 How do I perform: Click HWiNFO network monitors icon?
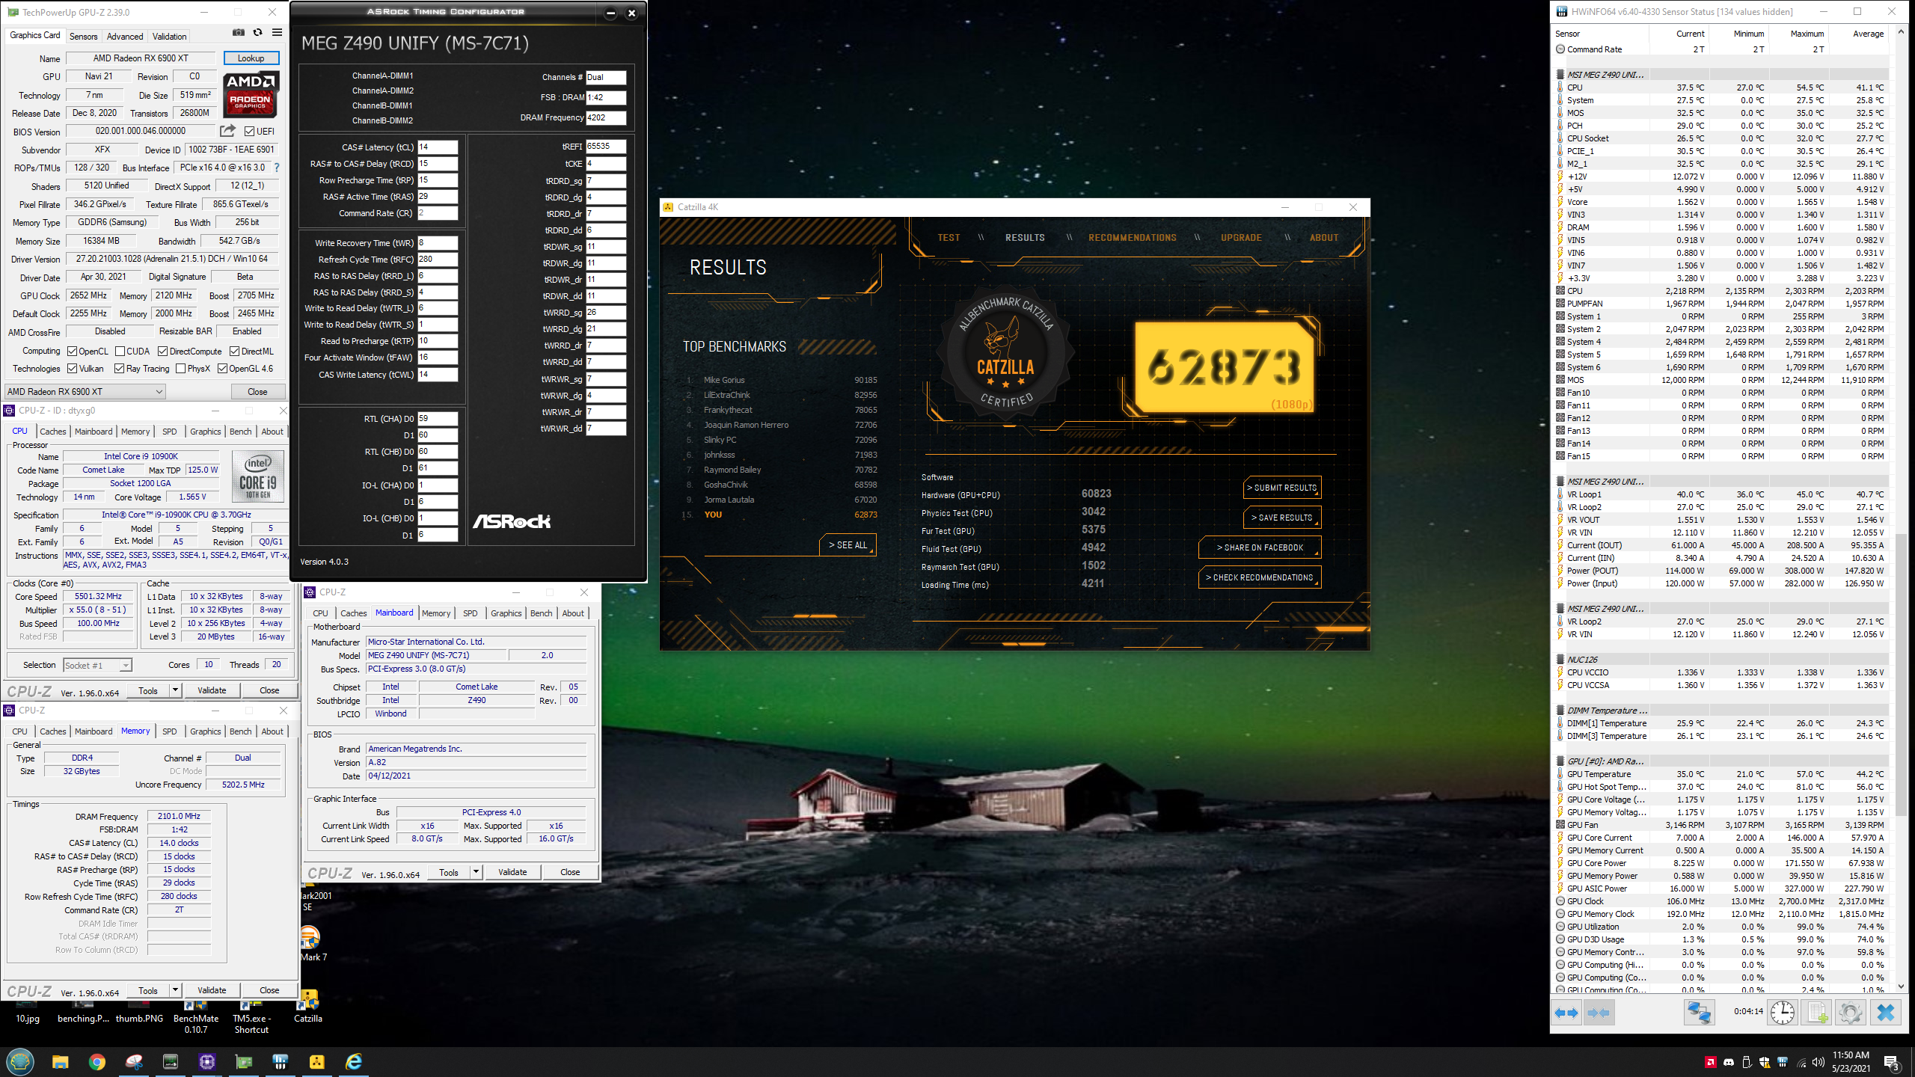pyautogui.click(x=1699, y=1013)
